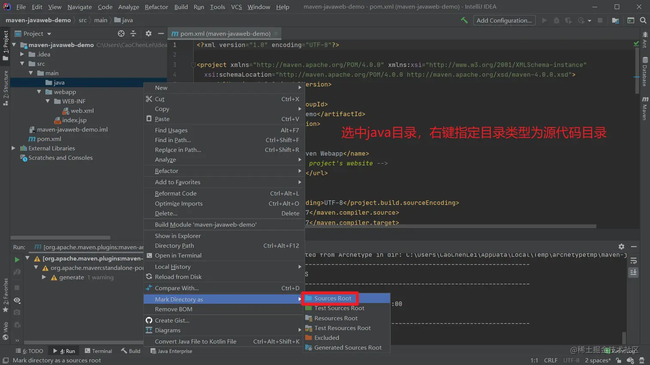650x365 pixels.
Task: Collapse the WEB-INF folder
Action: [x=48, y=101]
